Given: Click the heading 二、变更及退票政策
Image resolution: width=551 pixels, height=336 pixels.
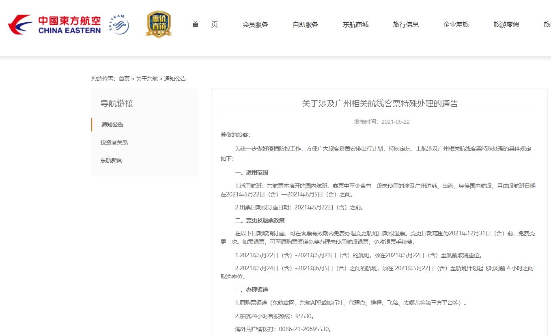Looking at the screenshot, I should [260, 220].
